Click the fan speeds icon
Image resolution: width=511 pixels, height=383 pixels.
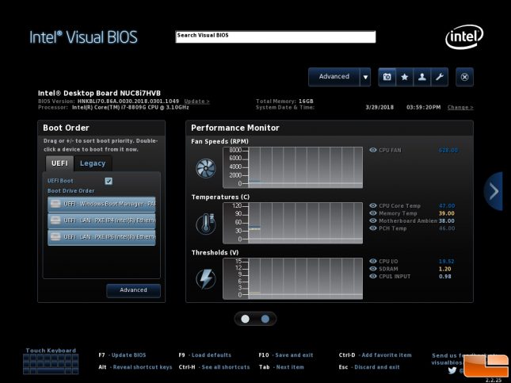[x=206, y=168]
